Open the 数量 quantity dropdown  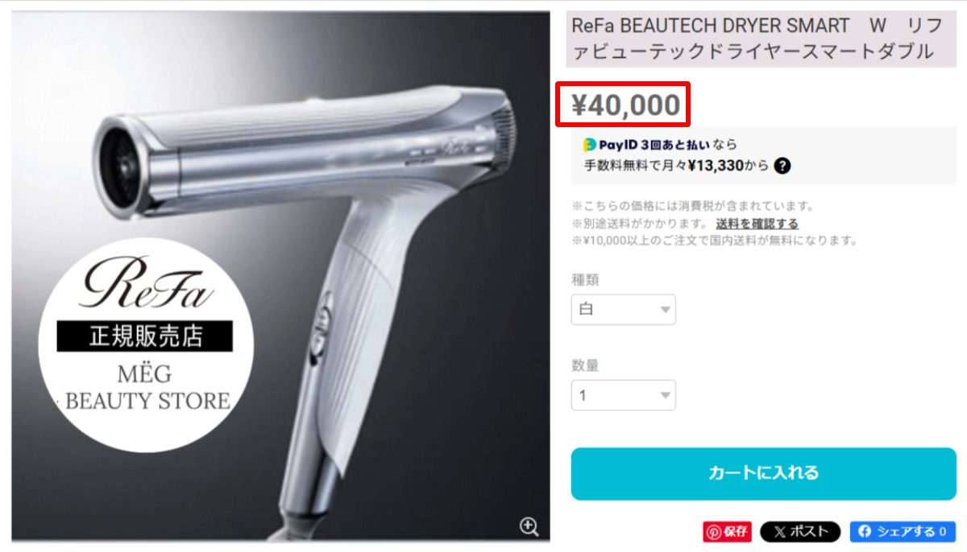pos(624,395)
